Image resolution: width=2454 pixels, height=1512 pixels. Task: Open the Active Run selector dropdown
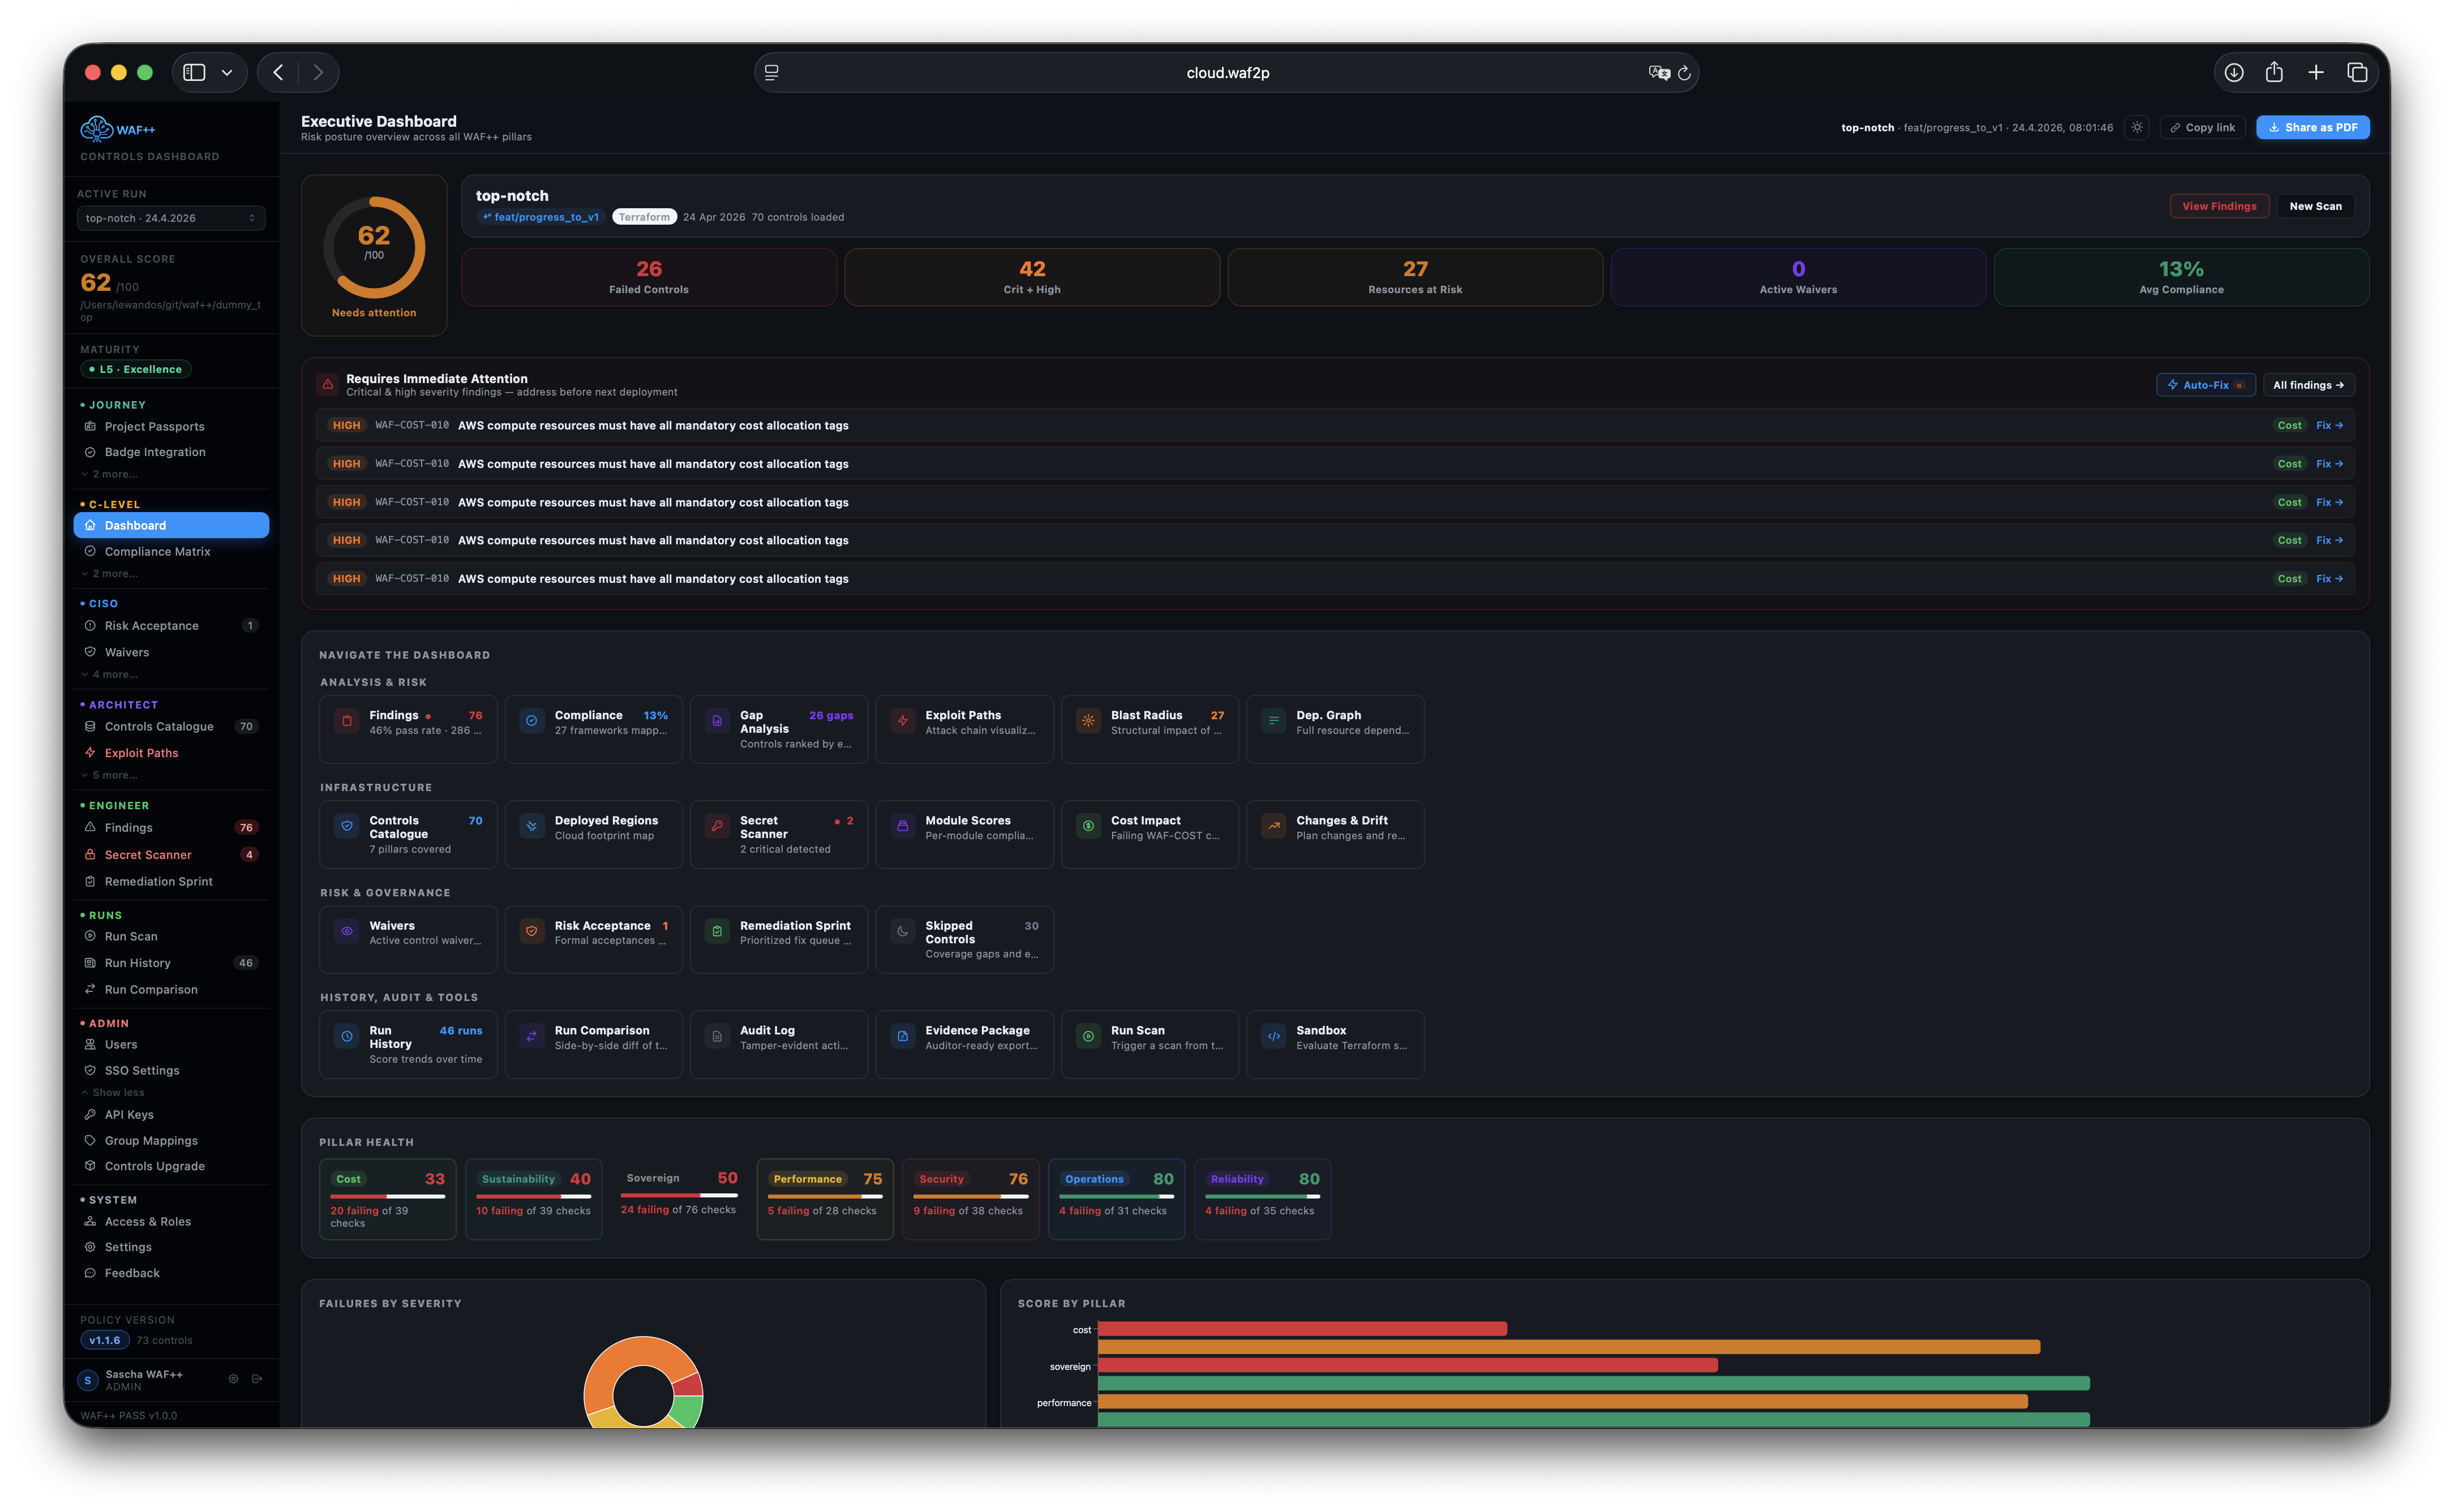pos(171,218)
